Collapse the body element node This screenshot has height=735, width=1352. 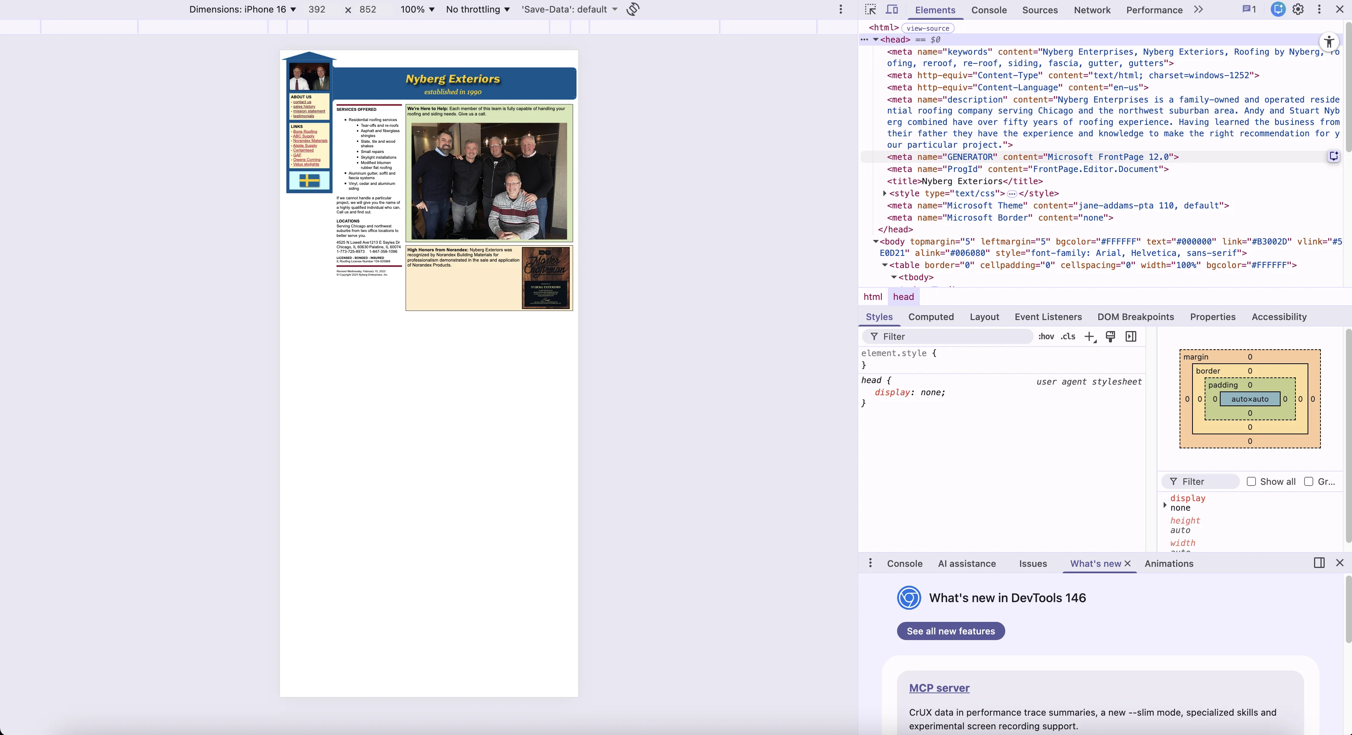875,241
